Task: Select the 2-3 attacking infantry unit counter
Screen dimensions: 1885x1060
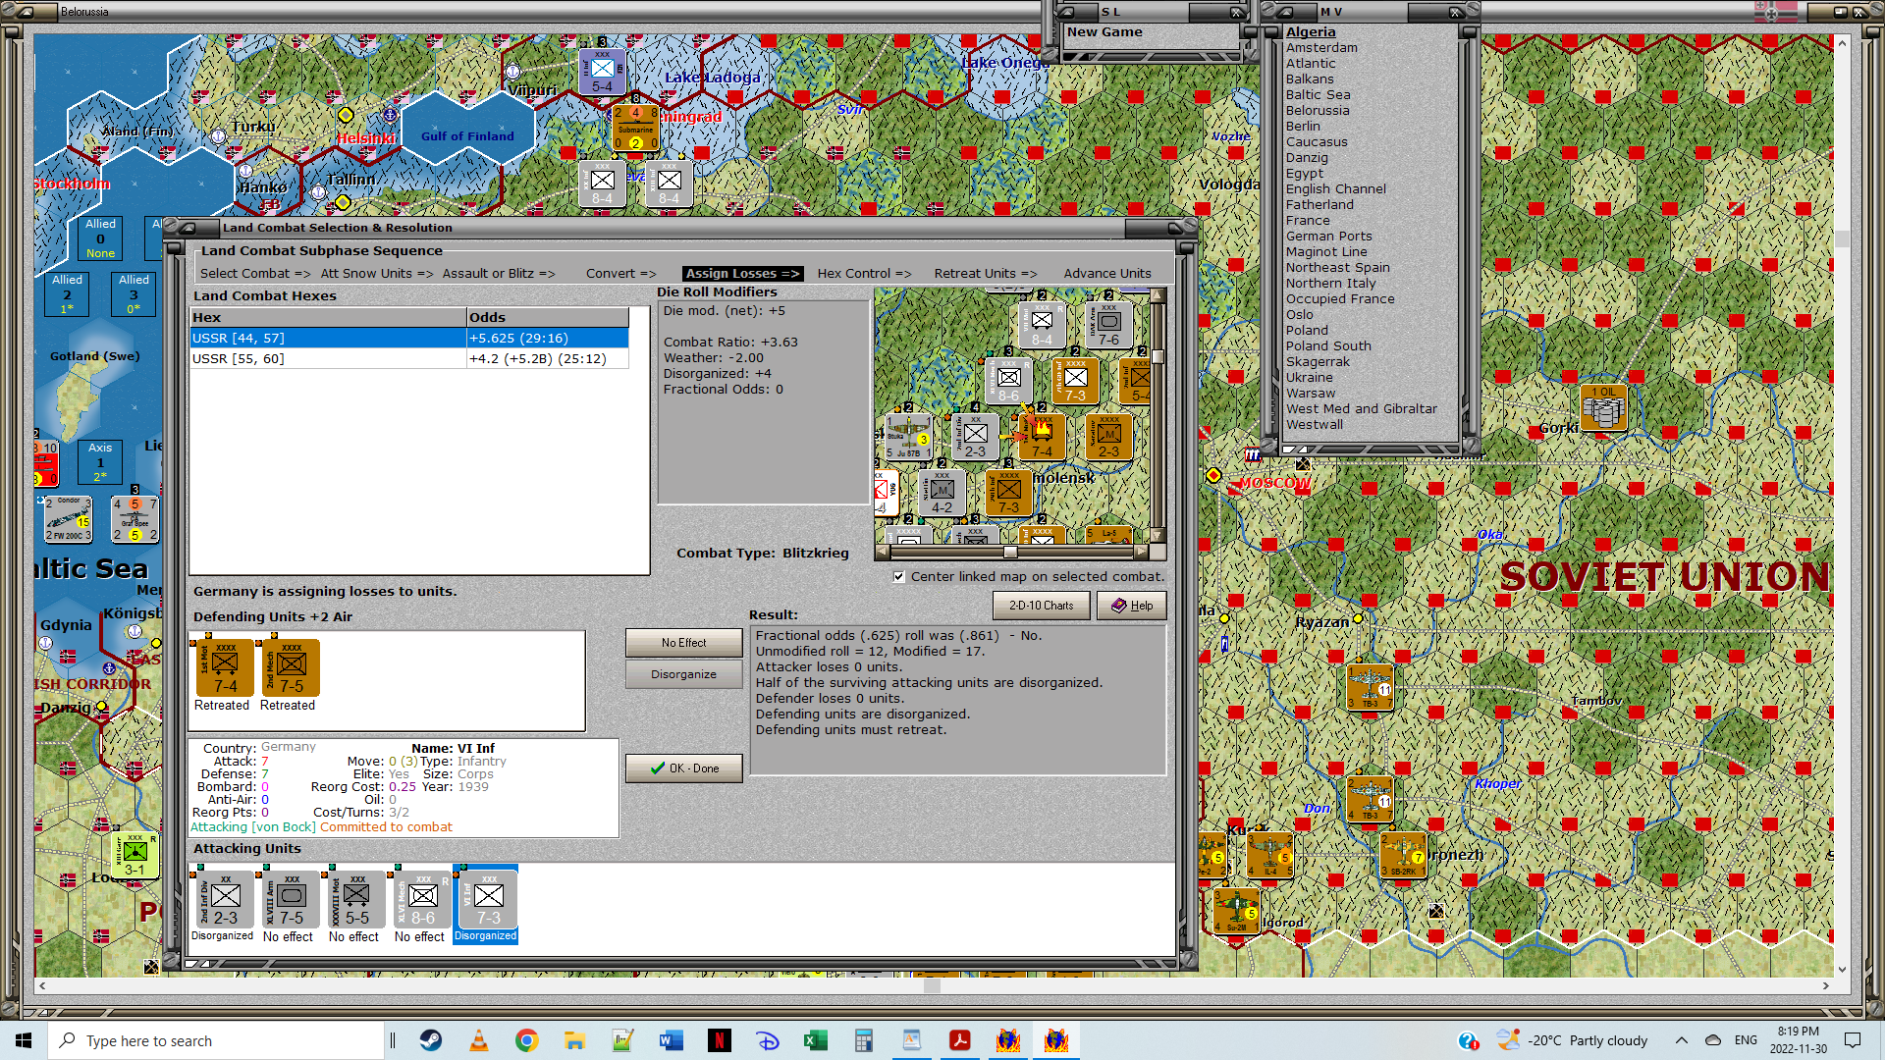Action: (x=225, y=899)
